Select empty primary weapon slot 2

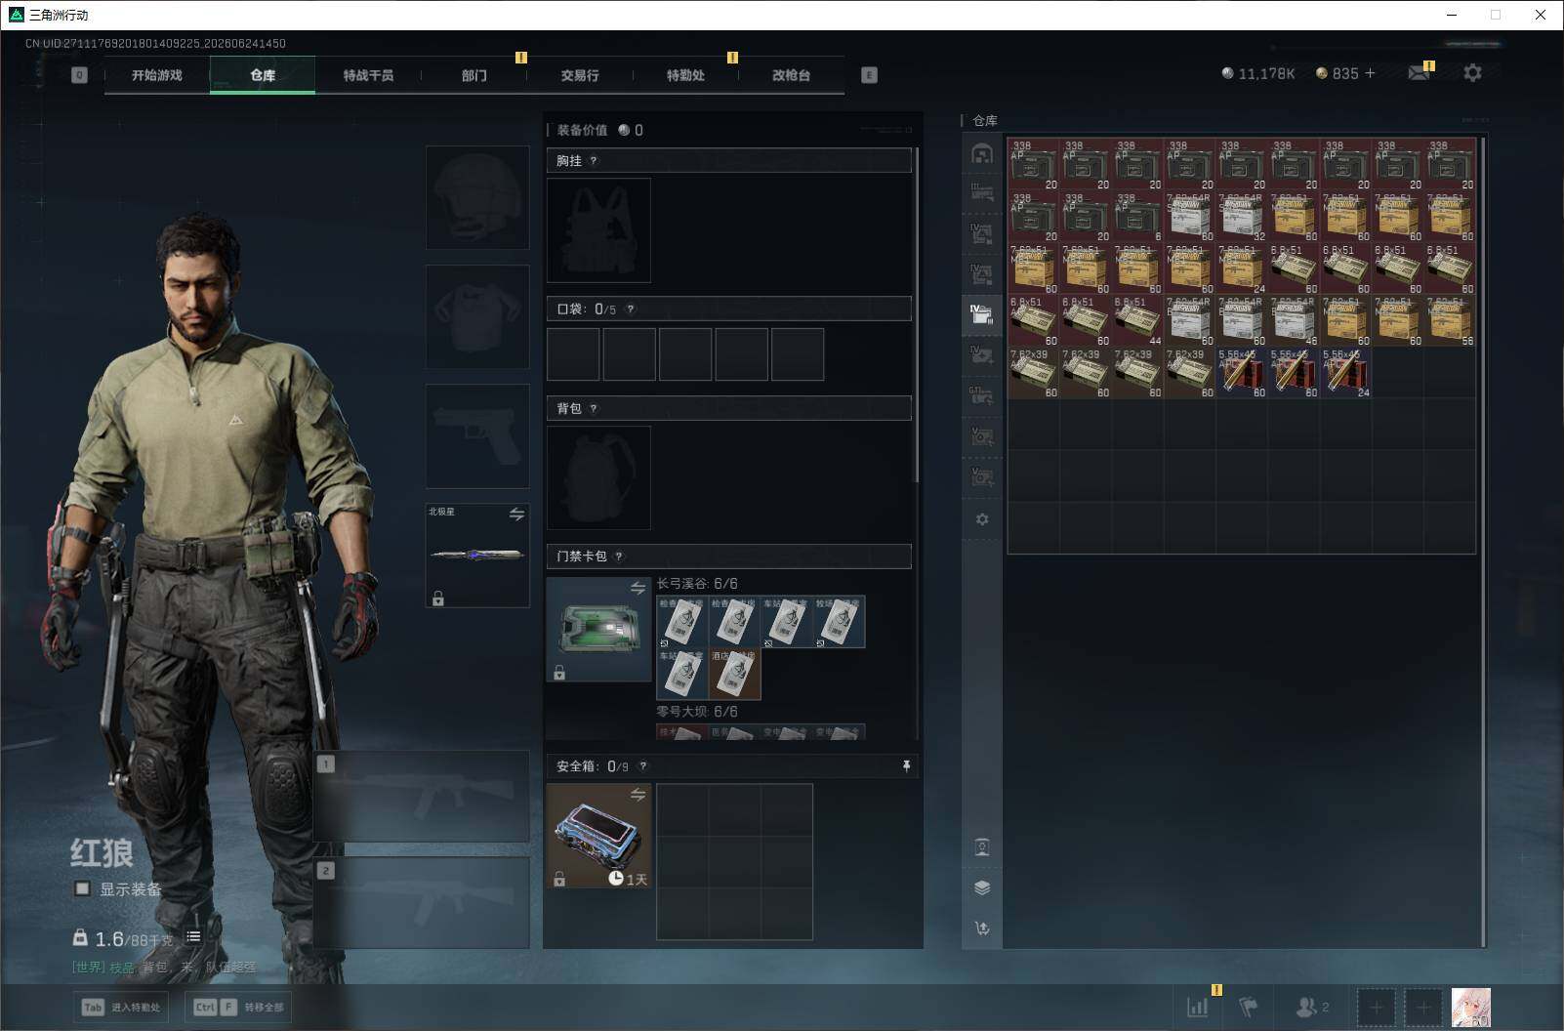click(422, 903)
